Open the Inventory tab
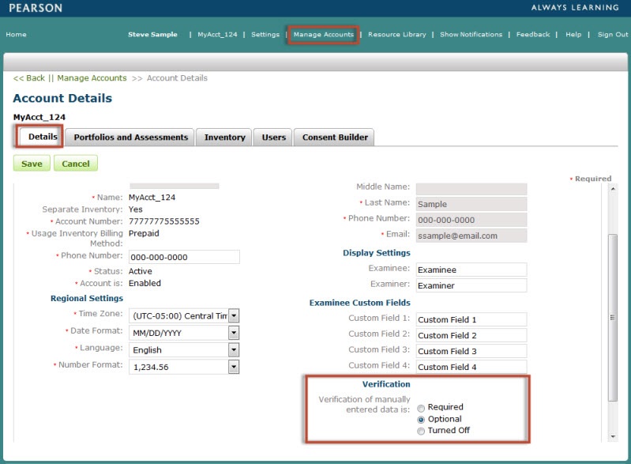This screenshot has width=631, height=464. (224, 138)
